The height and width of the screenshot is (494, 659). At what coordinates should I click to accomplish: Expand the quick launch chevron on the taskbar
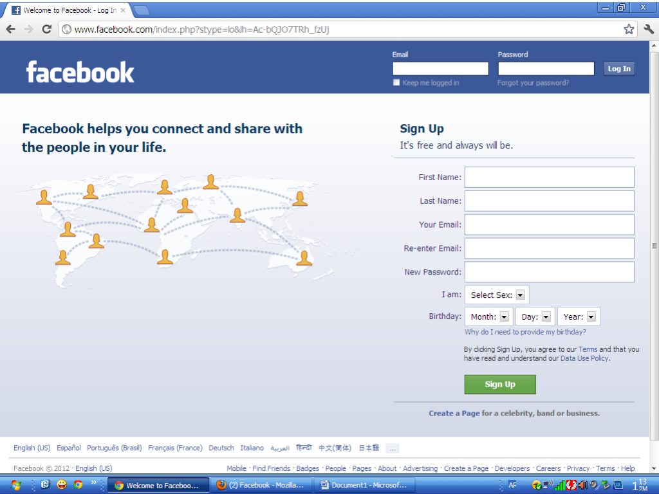[x=94, y=482]
